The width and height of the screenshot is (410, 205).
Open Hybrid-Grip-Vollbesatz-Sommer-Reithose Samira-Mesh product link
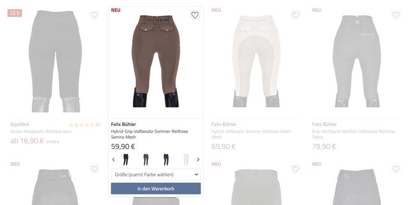[150, 134]
